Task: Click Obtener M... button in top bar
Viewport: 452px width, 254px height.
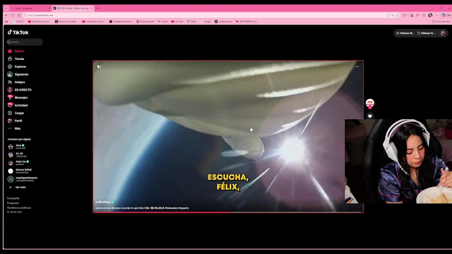Action: point(405,33)
